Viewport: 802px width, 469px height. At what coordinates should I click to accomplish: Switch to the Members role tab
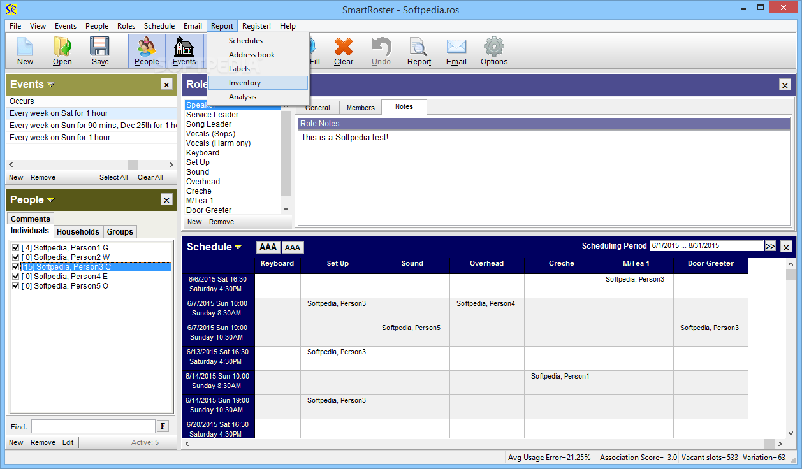(361, 108)
